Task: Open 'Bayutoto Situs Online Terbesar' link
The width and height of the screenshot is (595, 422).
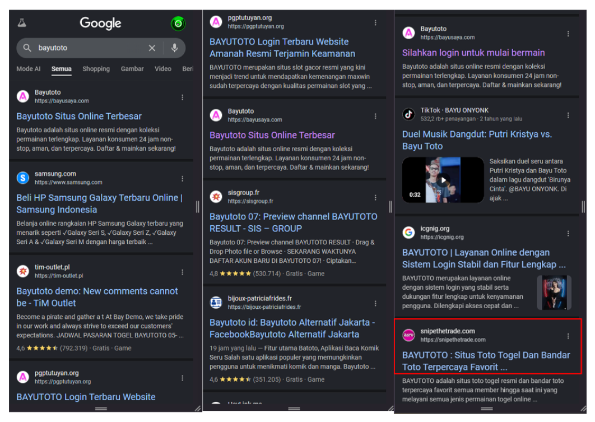Action: pyautogui.click(x=79, y=117)
